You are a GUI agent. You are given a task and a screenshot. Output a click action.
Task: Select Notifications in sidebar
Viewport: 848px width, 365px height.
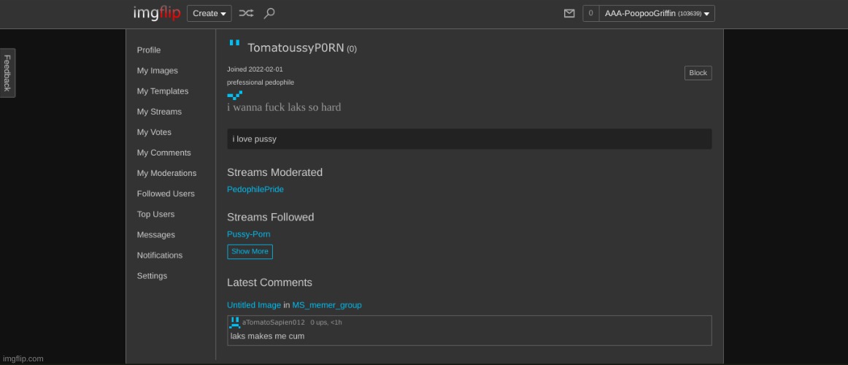[159, 255]
